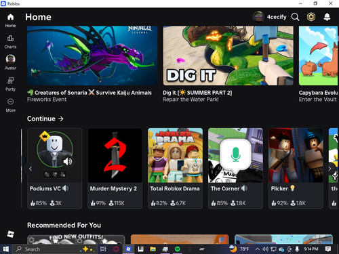This screenshot has width=339, height=254.
Task: Open the Creatures of Sonaria banner
Action: click(92, 56)
